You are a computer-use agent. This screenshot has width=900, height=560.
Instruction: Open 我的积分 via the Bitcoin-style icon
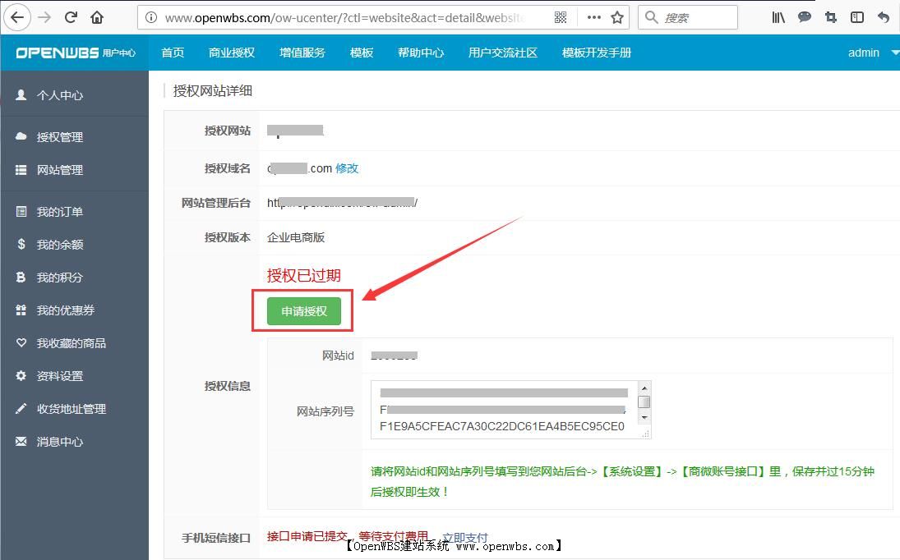[x=21, y=277]
